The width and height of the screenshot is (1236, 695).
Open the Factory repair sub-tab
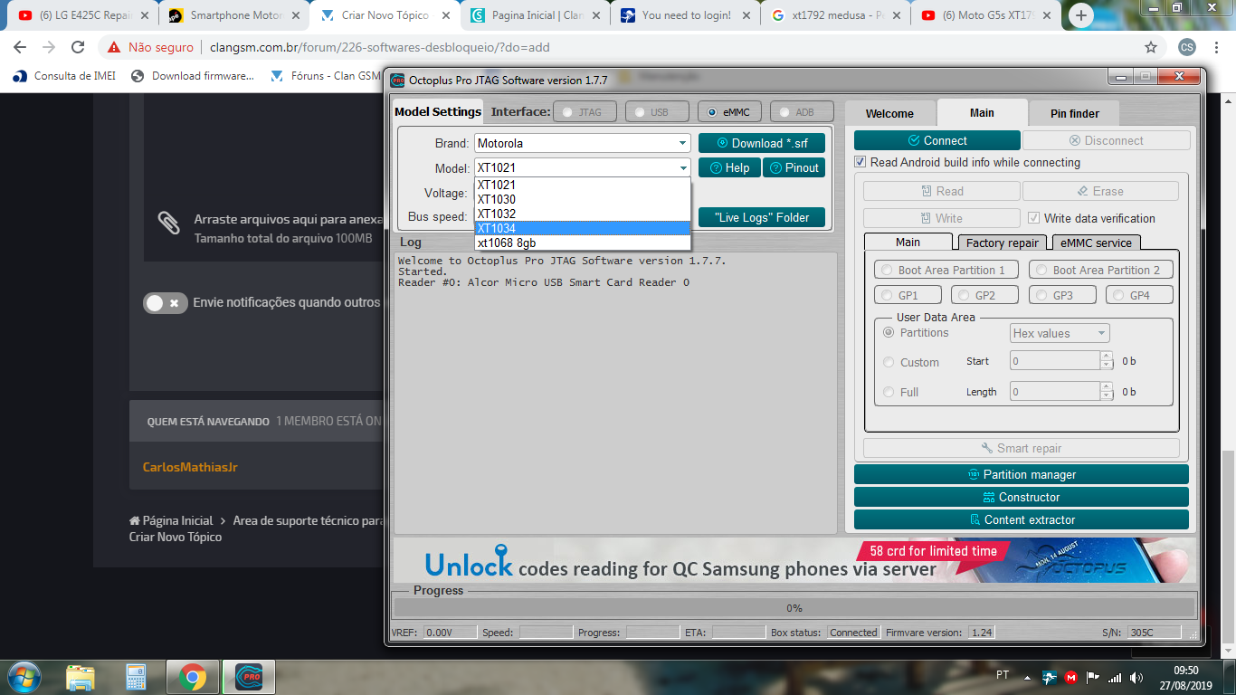[x=1002, y=243]
